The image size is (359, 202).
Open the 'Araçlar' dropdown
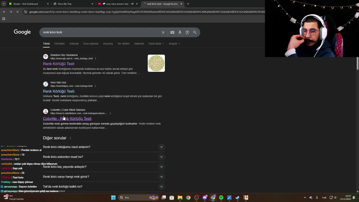(174, 43)
